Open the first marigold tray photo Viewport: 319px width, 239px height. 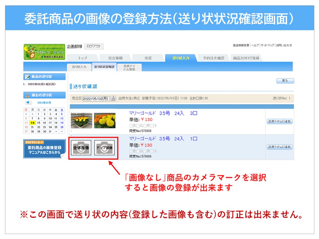(x=81, y=120)
